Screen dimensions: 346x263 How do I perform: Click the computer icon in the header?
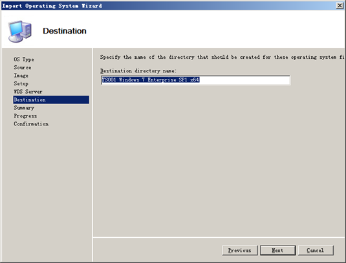(x=20, y=31)
